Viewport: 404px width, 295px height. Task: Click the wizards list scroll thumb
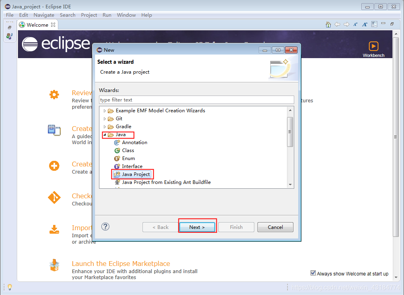290,132
